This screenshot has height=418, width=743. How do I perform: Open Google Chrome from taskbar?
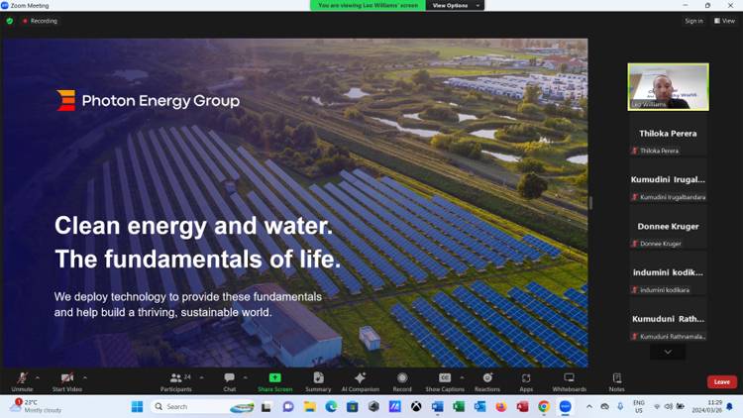coord(544,407)
